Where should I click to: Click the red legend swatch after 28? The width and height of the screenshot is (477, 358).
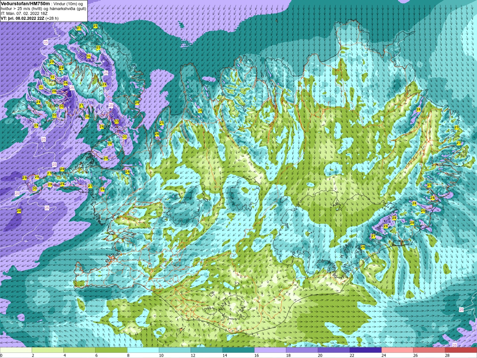click(461, 350)
